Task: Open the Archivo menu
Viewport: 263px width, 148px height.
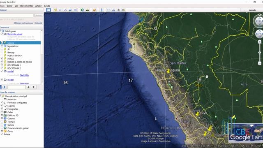Action: click(x=2, y=6)
